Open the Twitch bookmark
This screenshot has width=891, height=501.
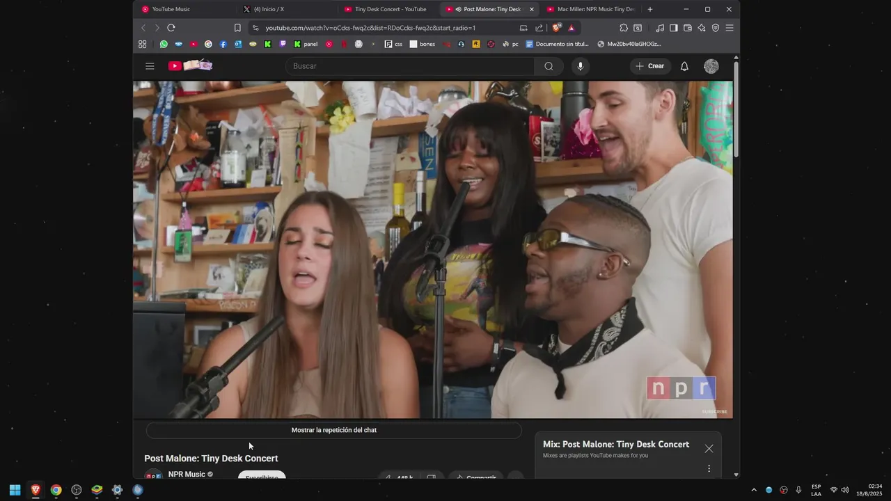(283, 44)
